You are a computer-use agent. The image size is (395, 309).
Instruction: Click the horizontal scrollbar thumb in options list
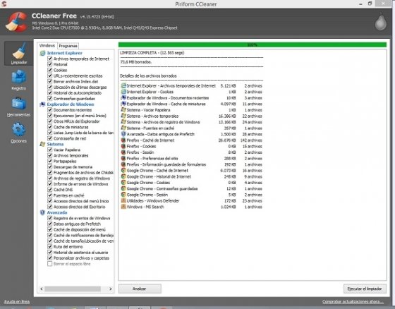click(x=73, y=289)
